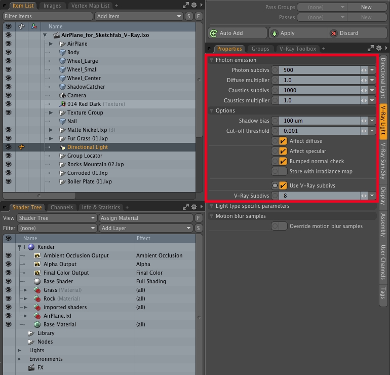Click the Render sphere icon in Shader Tree

pyautogui.click(x=31, y=247)
